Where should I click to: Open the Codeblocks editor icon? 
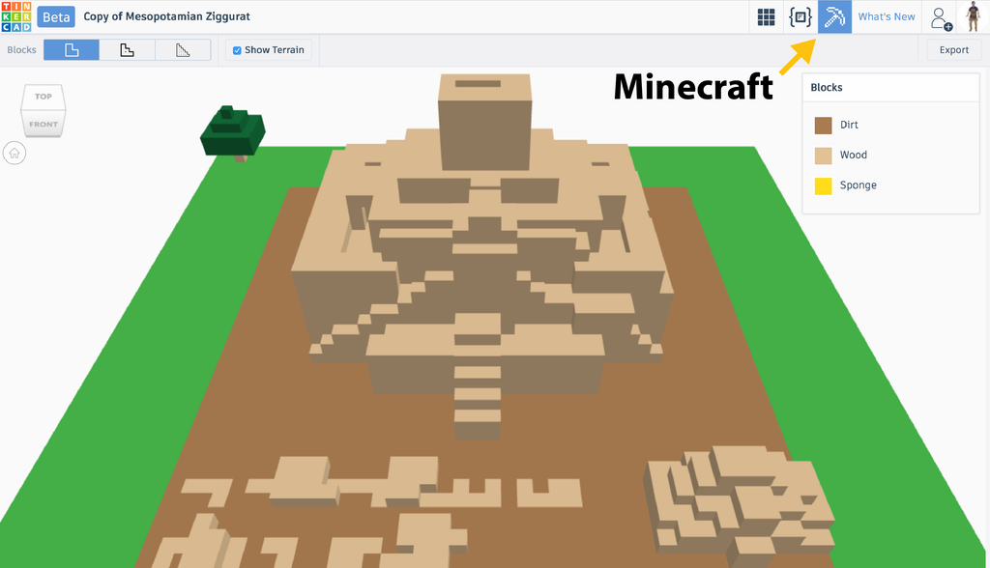pyautogui.click(x=801, y=17)
